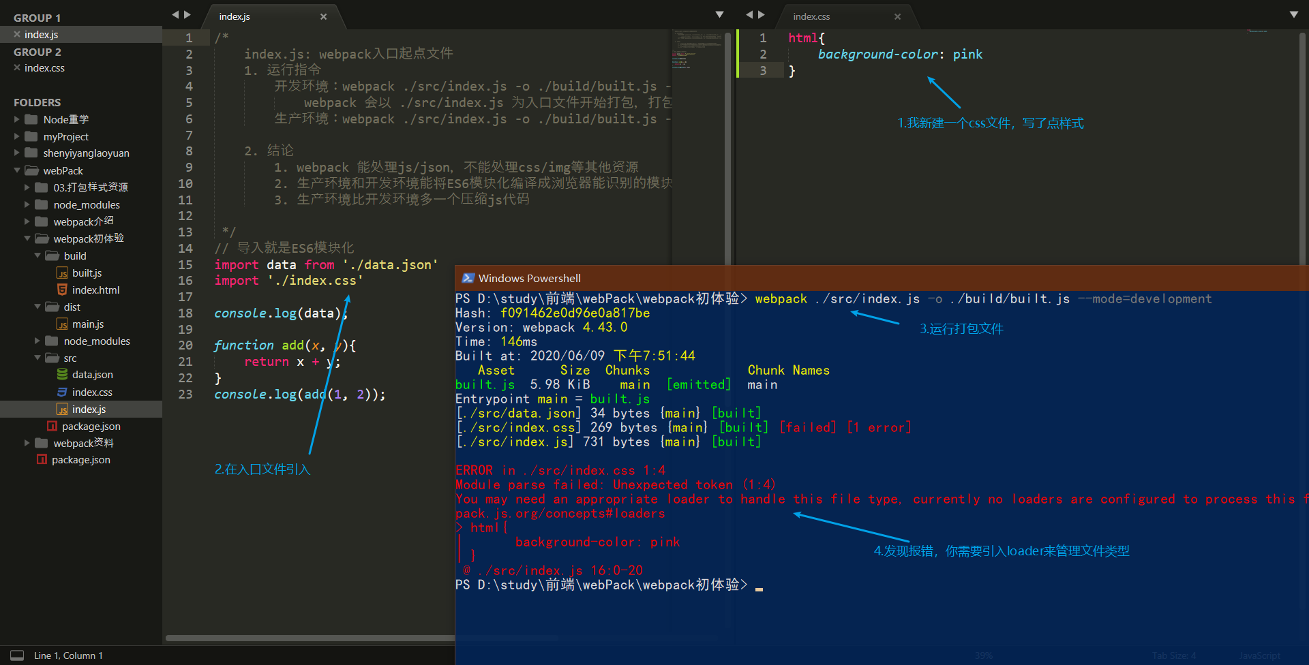Image resolution: width=1309 pixels, height=665 pixels.
Task: Close the index.css editor tab
Action: (x=897, y=16)
